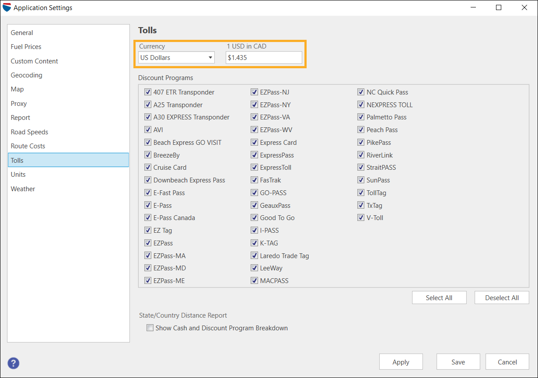Screen dimensions: 538x378
Task: Open the Help question mark icon
Action: click(13, 363)
